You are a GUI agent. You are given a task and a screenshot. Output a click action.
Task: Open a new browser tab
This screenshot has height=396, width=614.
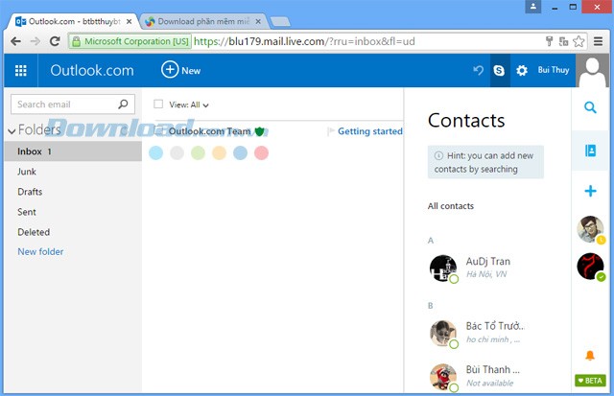click(280, 21)
